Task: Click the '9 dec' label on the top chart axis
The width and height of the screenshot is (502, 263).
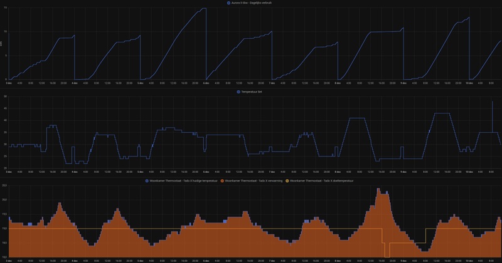Action: [x=403, y=83]
